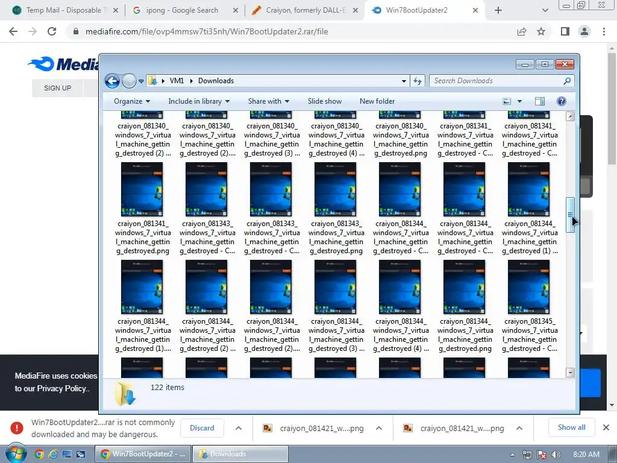Open the share page icon in address bar
The height and width of the screenshot is (463, 617).
click(522, 31)
